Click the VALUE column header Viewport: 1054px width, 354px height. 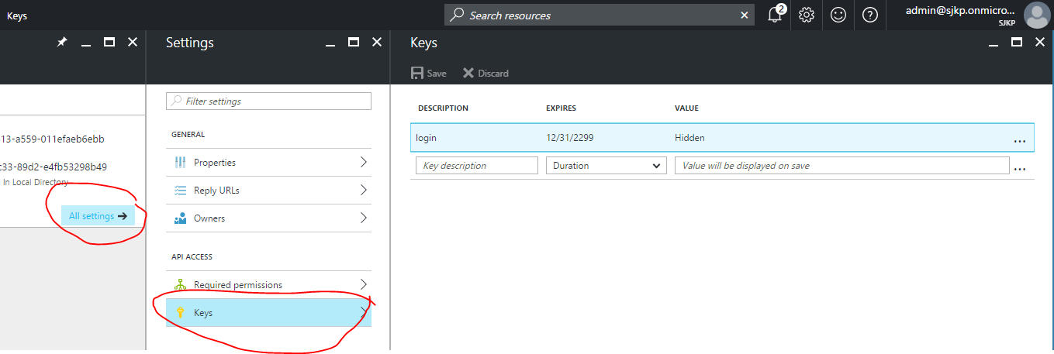(686, 108)
